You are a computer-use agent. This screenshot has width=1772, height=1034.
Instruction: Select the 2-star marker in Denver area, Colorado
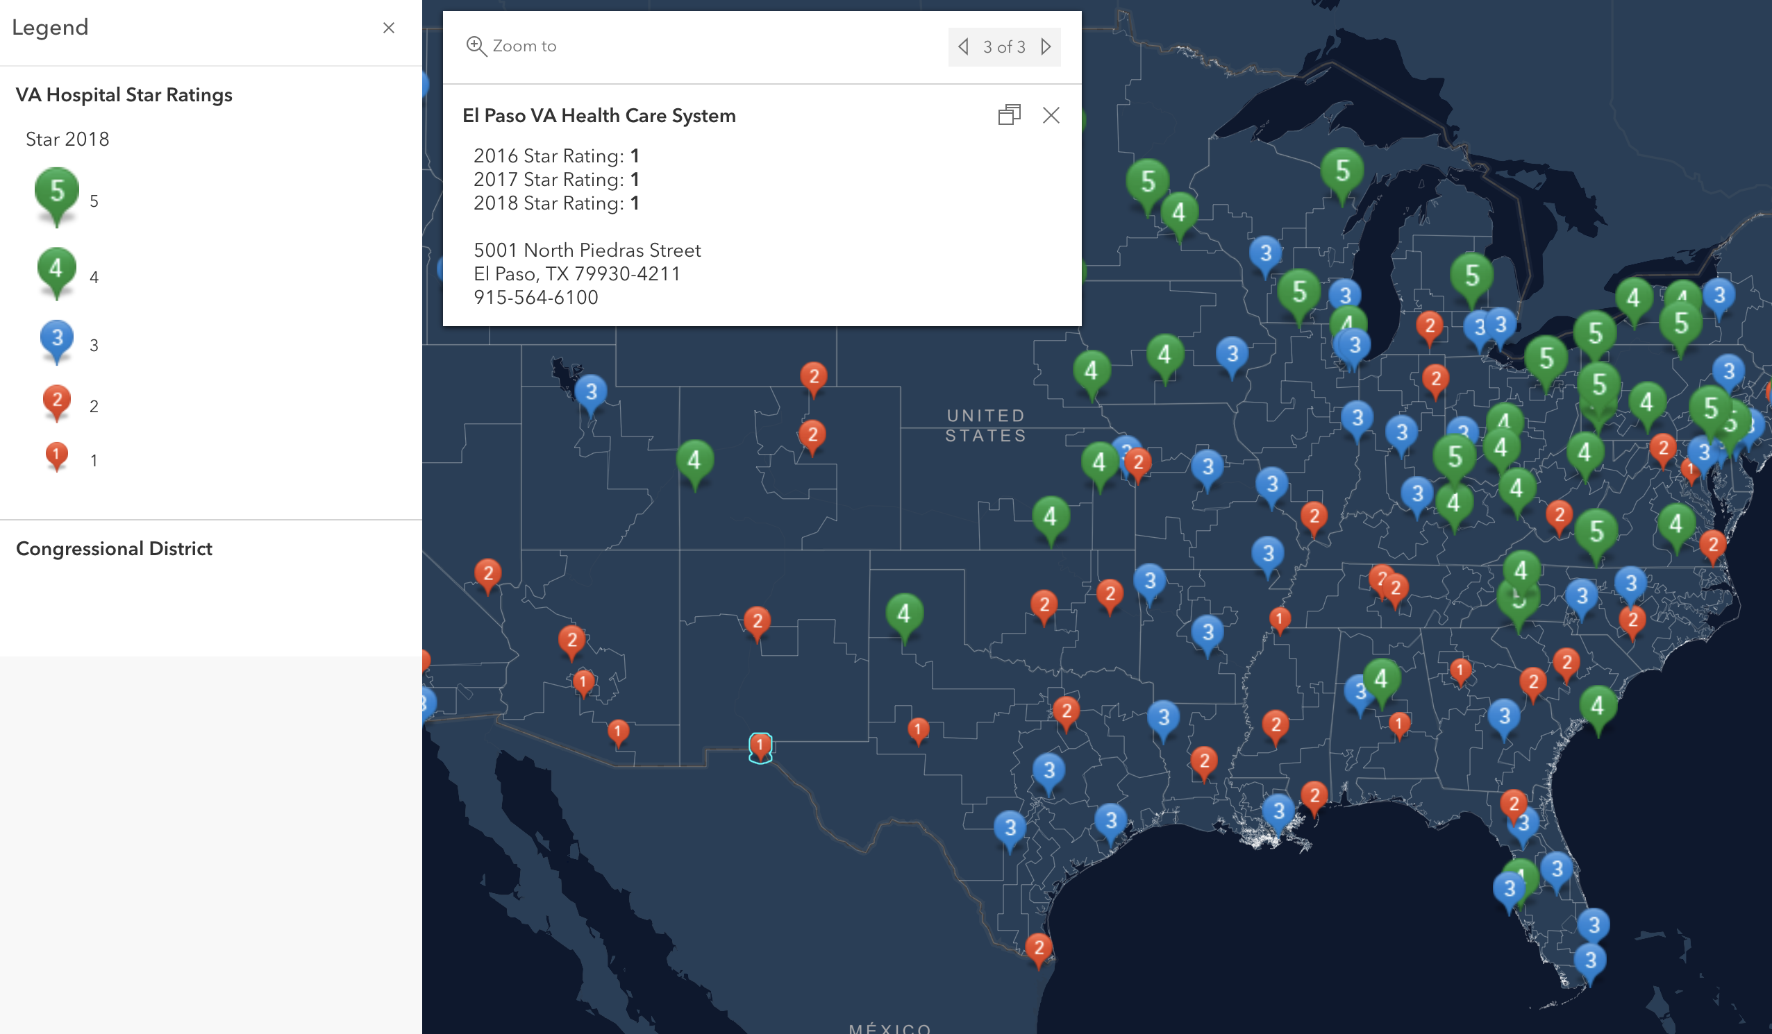[x=812, y=437]
